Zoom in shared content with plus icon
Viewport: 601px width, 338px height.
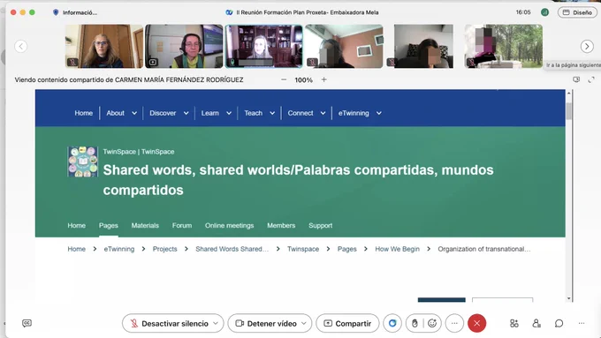[323, 79]
